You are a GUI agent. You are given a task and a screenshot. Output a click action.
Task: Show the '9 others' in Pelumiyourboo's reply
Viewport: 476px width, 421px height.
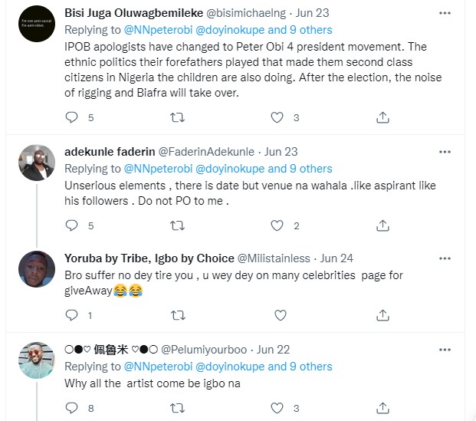(305, 367)
